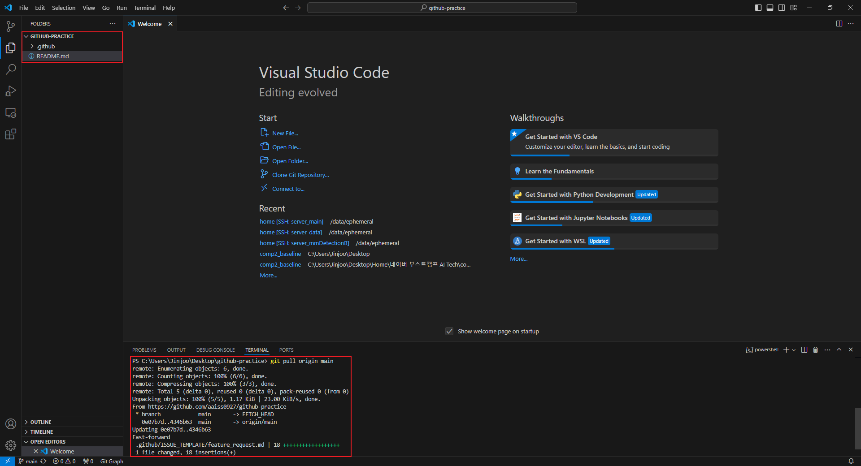Select the powershell terminal profile label
This screenshot has height=466, width=861.
[762, 349]
